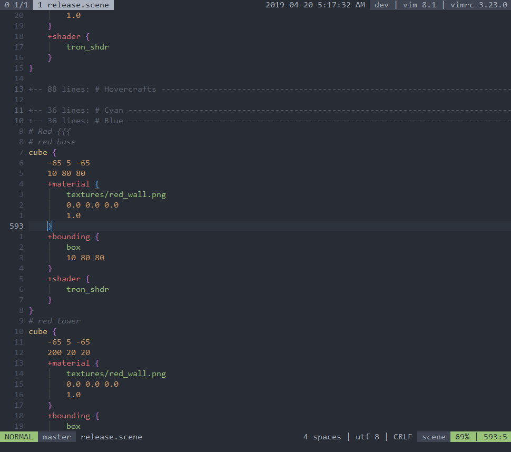Click '0.0 0.0 0.0' in red tower material
This screenshot has height=452, width=511.
[x=93, y=384]
